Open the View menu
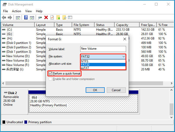 tap(28, 11)
